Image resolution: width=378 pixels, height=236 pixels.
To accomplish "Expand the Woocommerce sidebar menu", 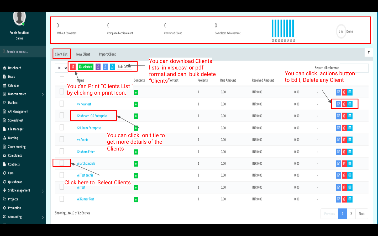I will pos(23,94).
